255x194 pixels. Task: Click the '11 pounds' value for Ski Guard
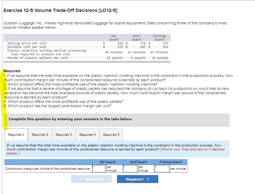tap(115, 58)
